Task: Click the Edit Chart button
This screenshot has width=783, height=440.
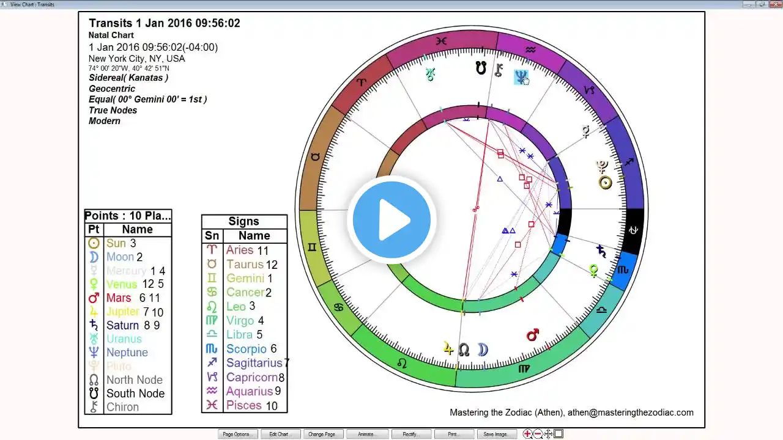Action: click(x=279, y=435)
